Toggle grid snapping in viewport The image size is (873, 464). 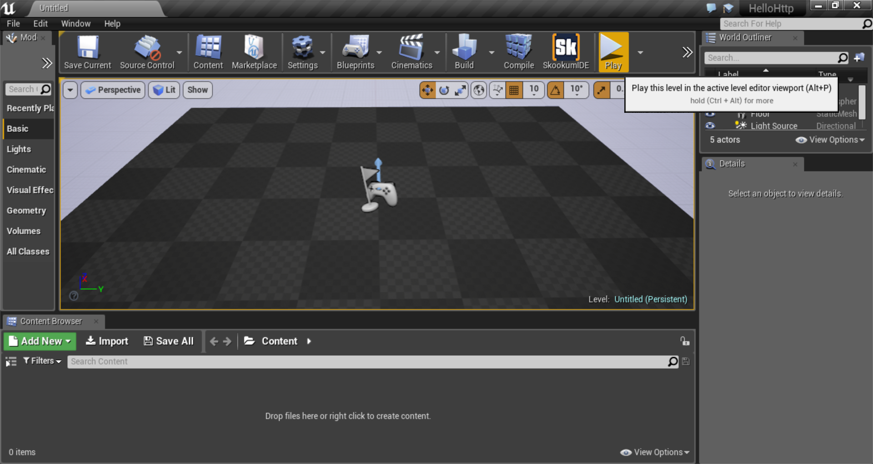click(514, 90)
